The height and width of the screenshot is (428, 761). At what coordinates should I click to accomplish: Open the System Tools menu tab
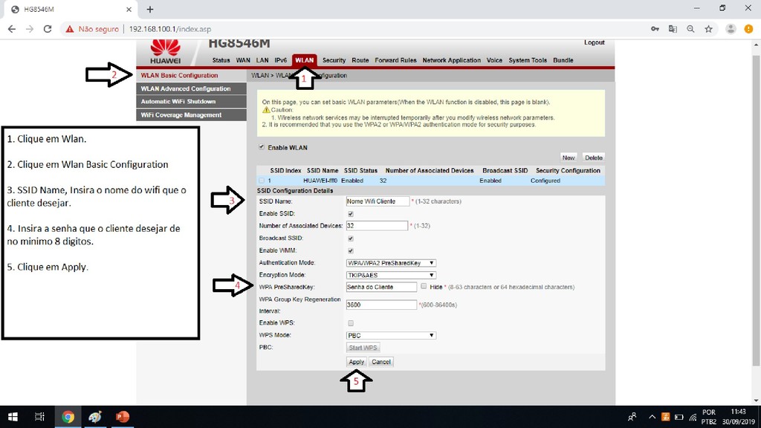pyautogui.click(x=528, y=60)
